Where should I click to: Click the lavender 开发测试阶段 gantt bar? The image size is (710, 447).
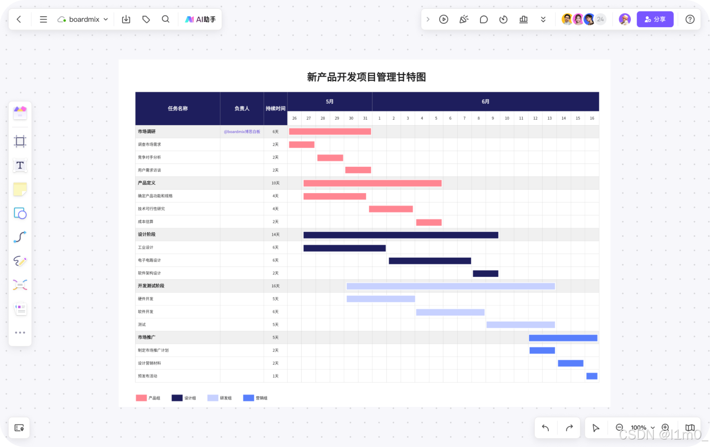pyautogui.click(x=450, y=286)
